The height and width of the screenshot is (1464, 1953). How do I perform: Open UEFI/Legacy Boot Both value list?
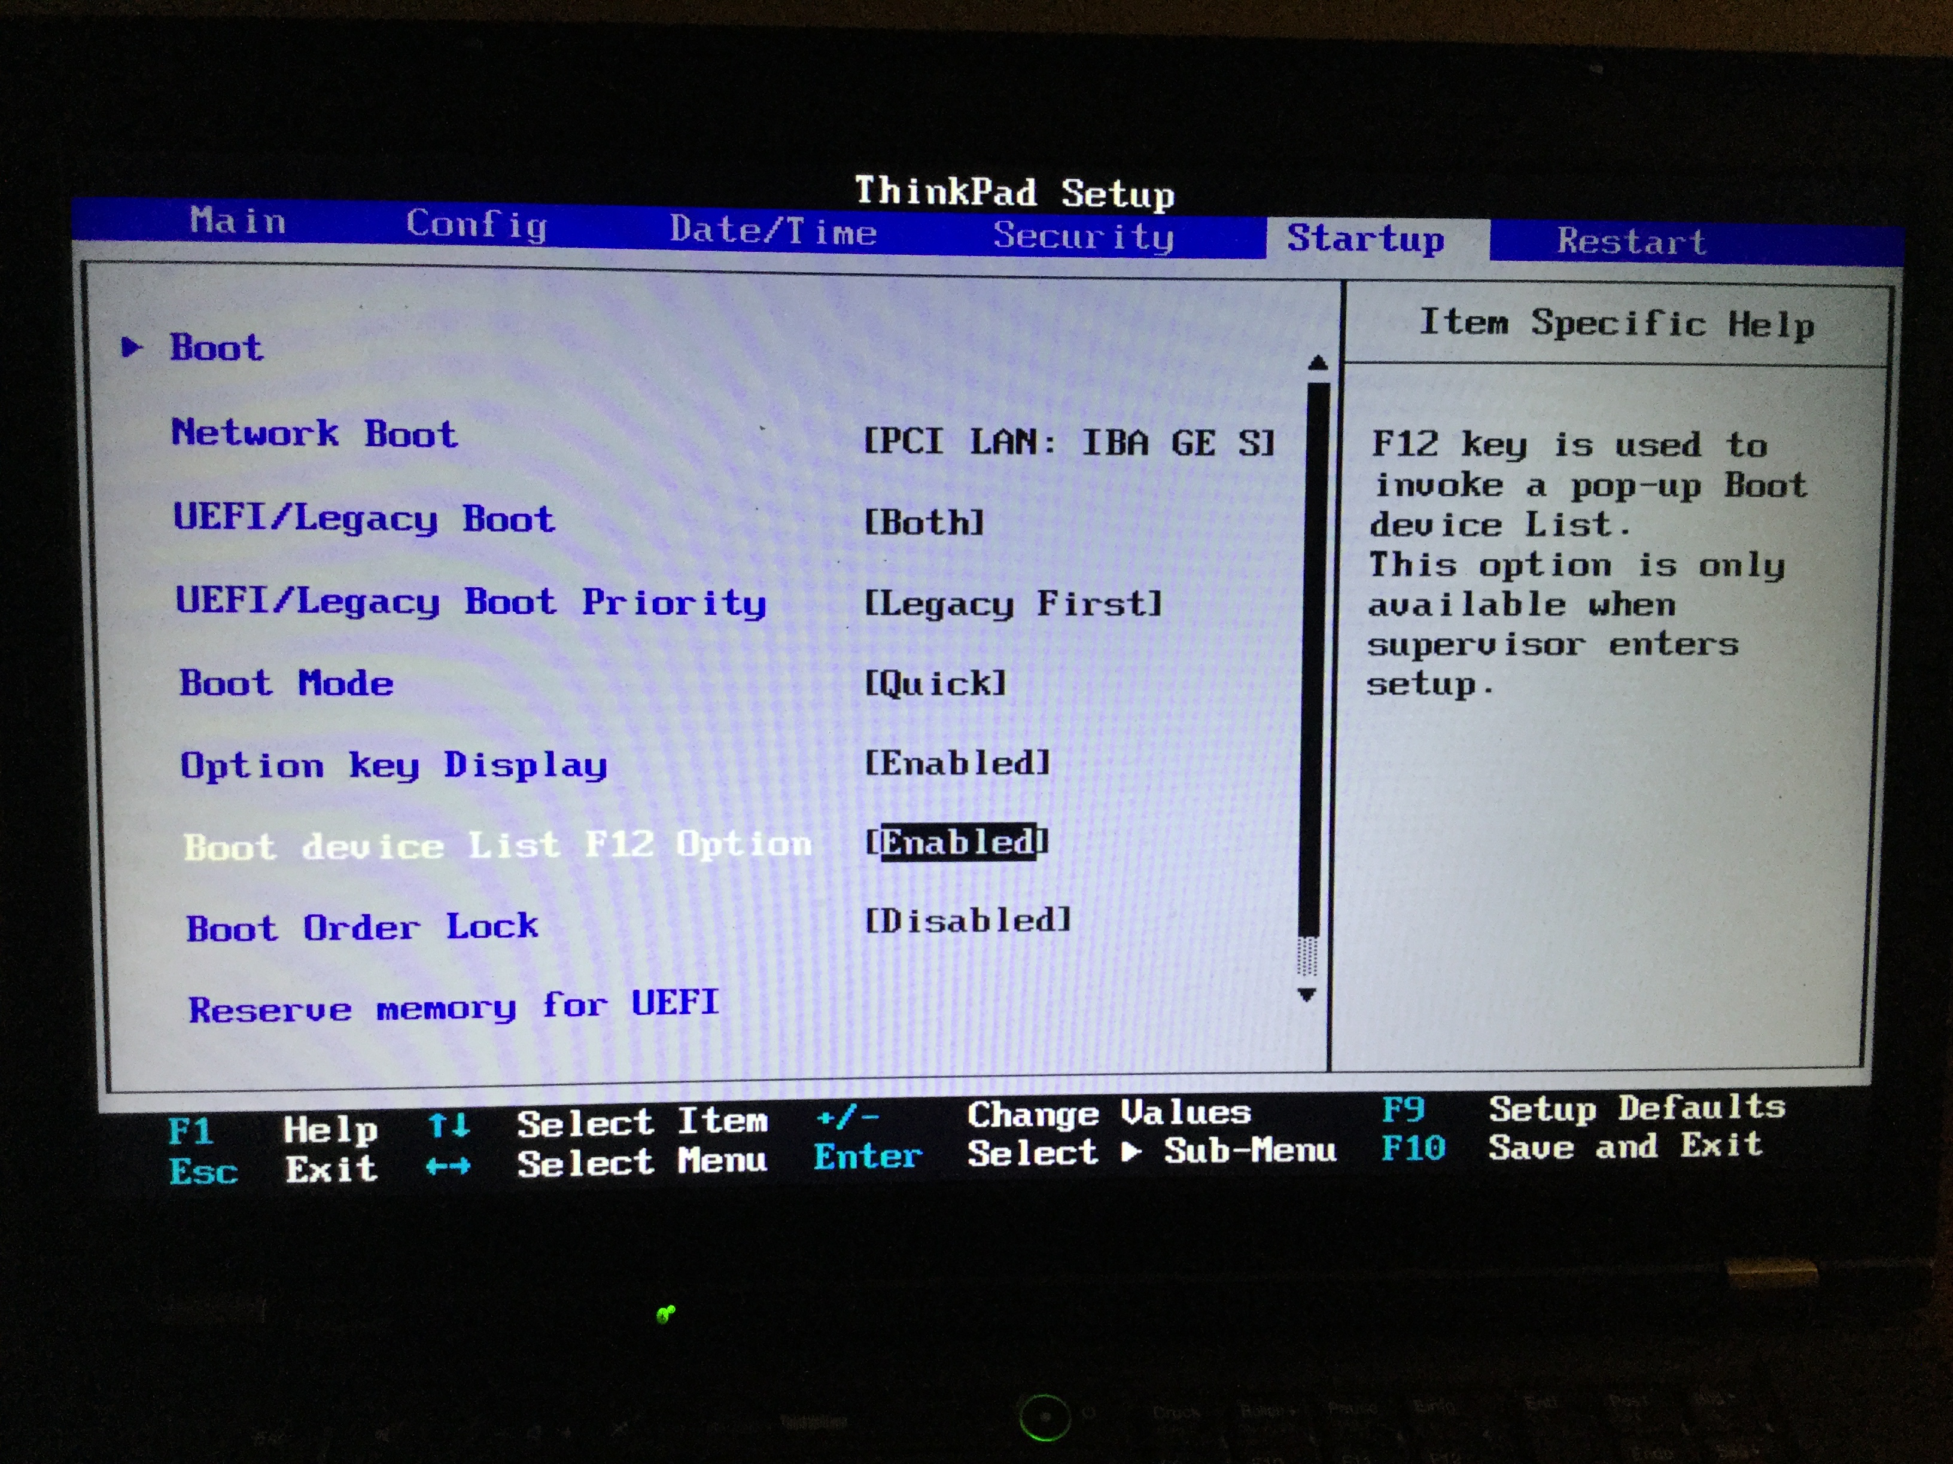coord(923,523)
